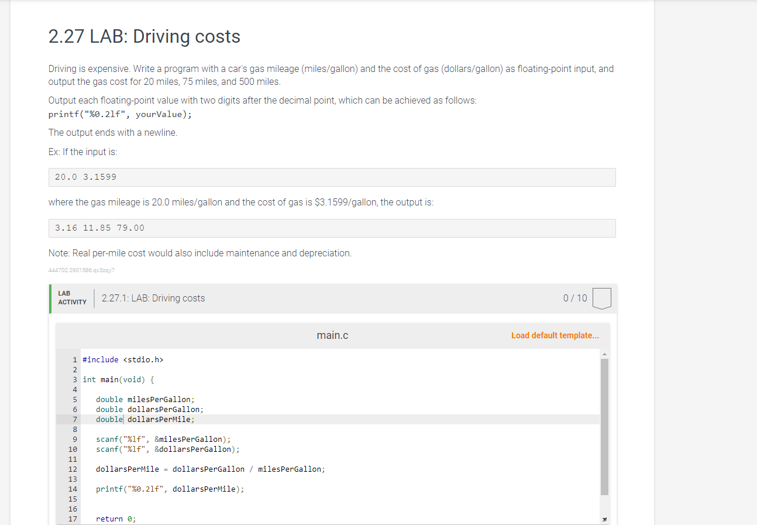
Task: Click line number 13 in gutter
Action: pos(73,479)
